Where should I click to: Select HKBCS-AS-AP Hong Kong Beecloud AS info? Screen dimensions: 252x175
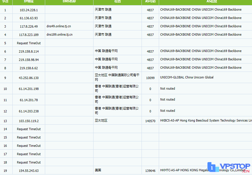point(206,121)
